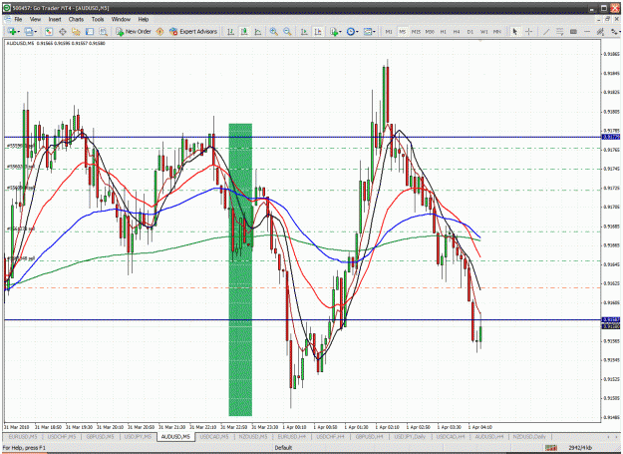Switch to the EURUSD,H4 chart tab
The image size is (623, 454).
pos(292,437)
